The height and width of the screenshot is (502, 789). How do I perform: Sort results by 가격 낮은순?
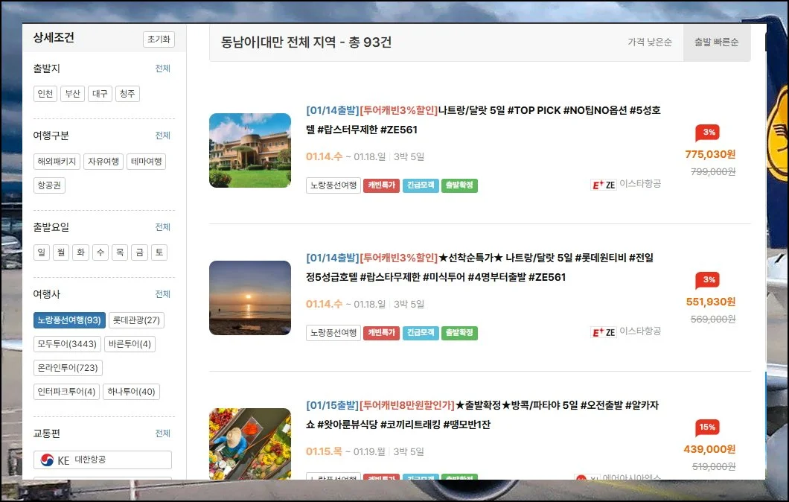click(649, 42)
